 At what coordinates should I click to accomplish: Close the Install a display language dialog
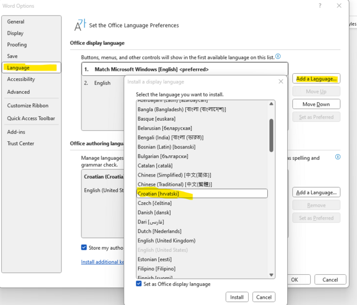[281, 82]
